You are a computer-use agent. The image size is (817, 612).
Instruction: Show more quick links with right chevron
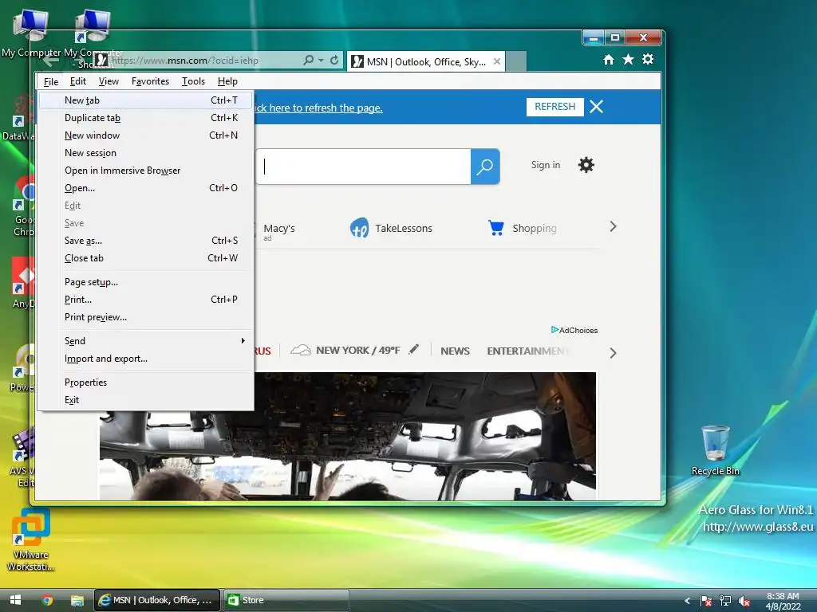[614, 227]
